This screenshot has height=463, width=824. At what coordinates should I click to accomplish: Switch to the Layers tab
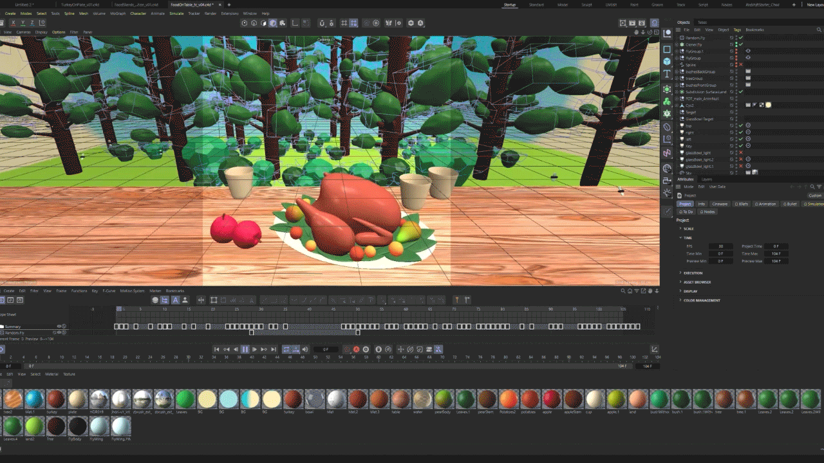[707, 179]
